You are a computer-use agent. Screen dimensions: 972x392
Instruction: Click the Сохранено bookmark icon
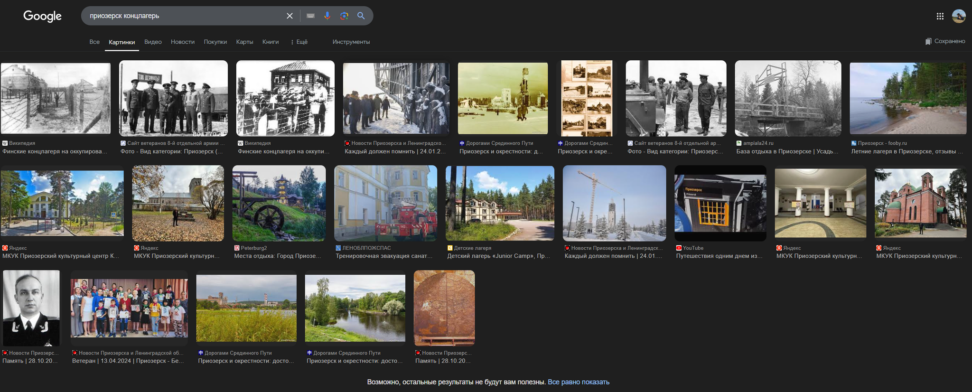pos(928,41)
